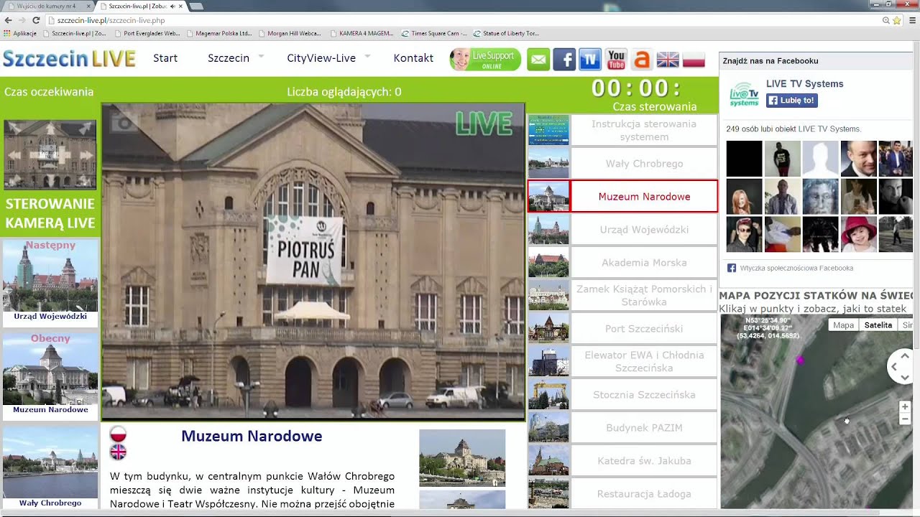Click the live camera video feed
This screenshot has height=517, width=920.
tap(313, 261)
